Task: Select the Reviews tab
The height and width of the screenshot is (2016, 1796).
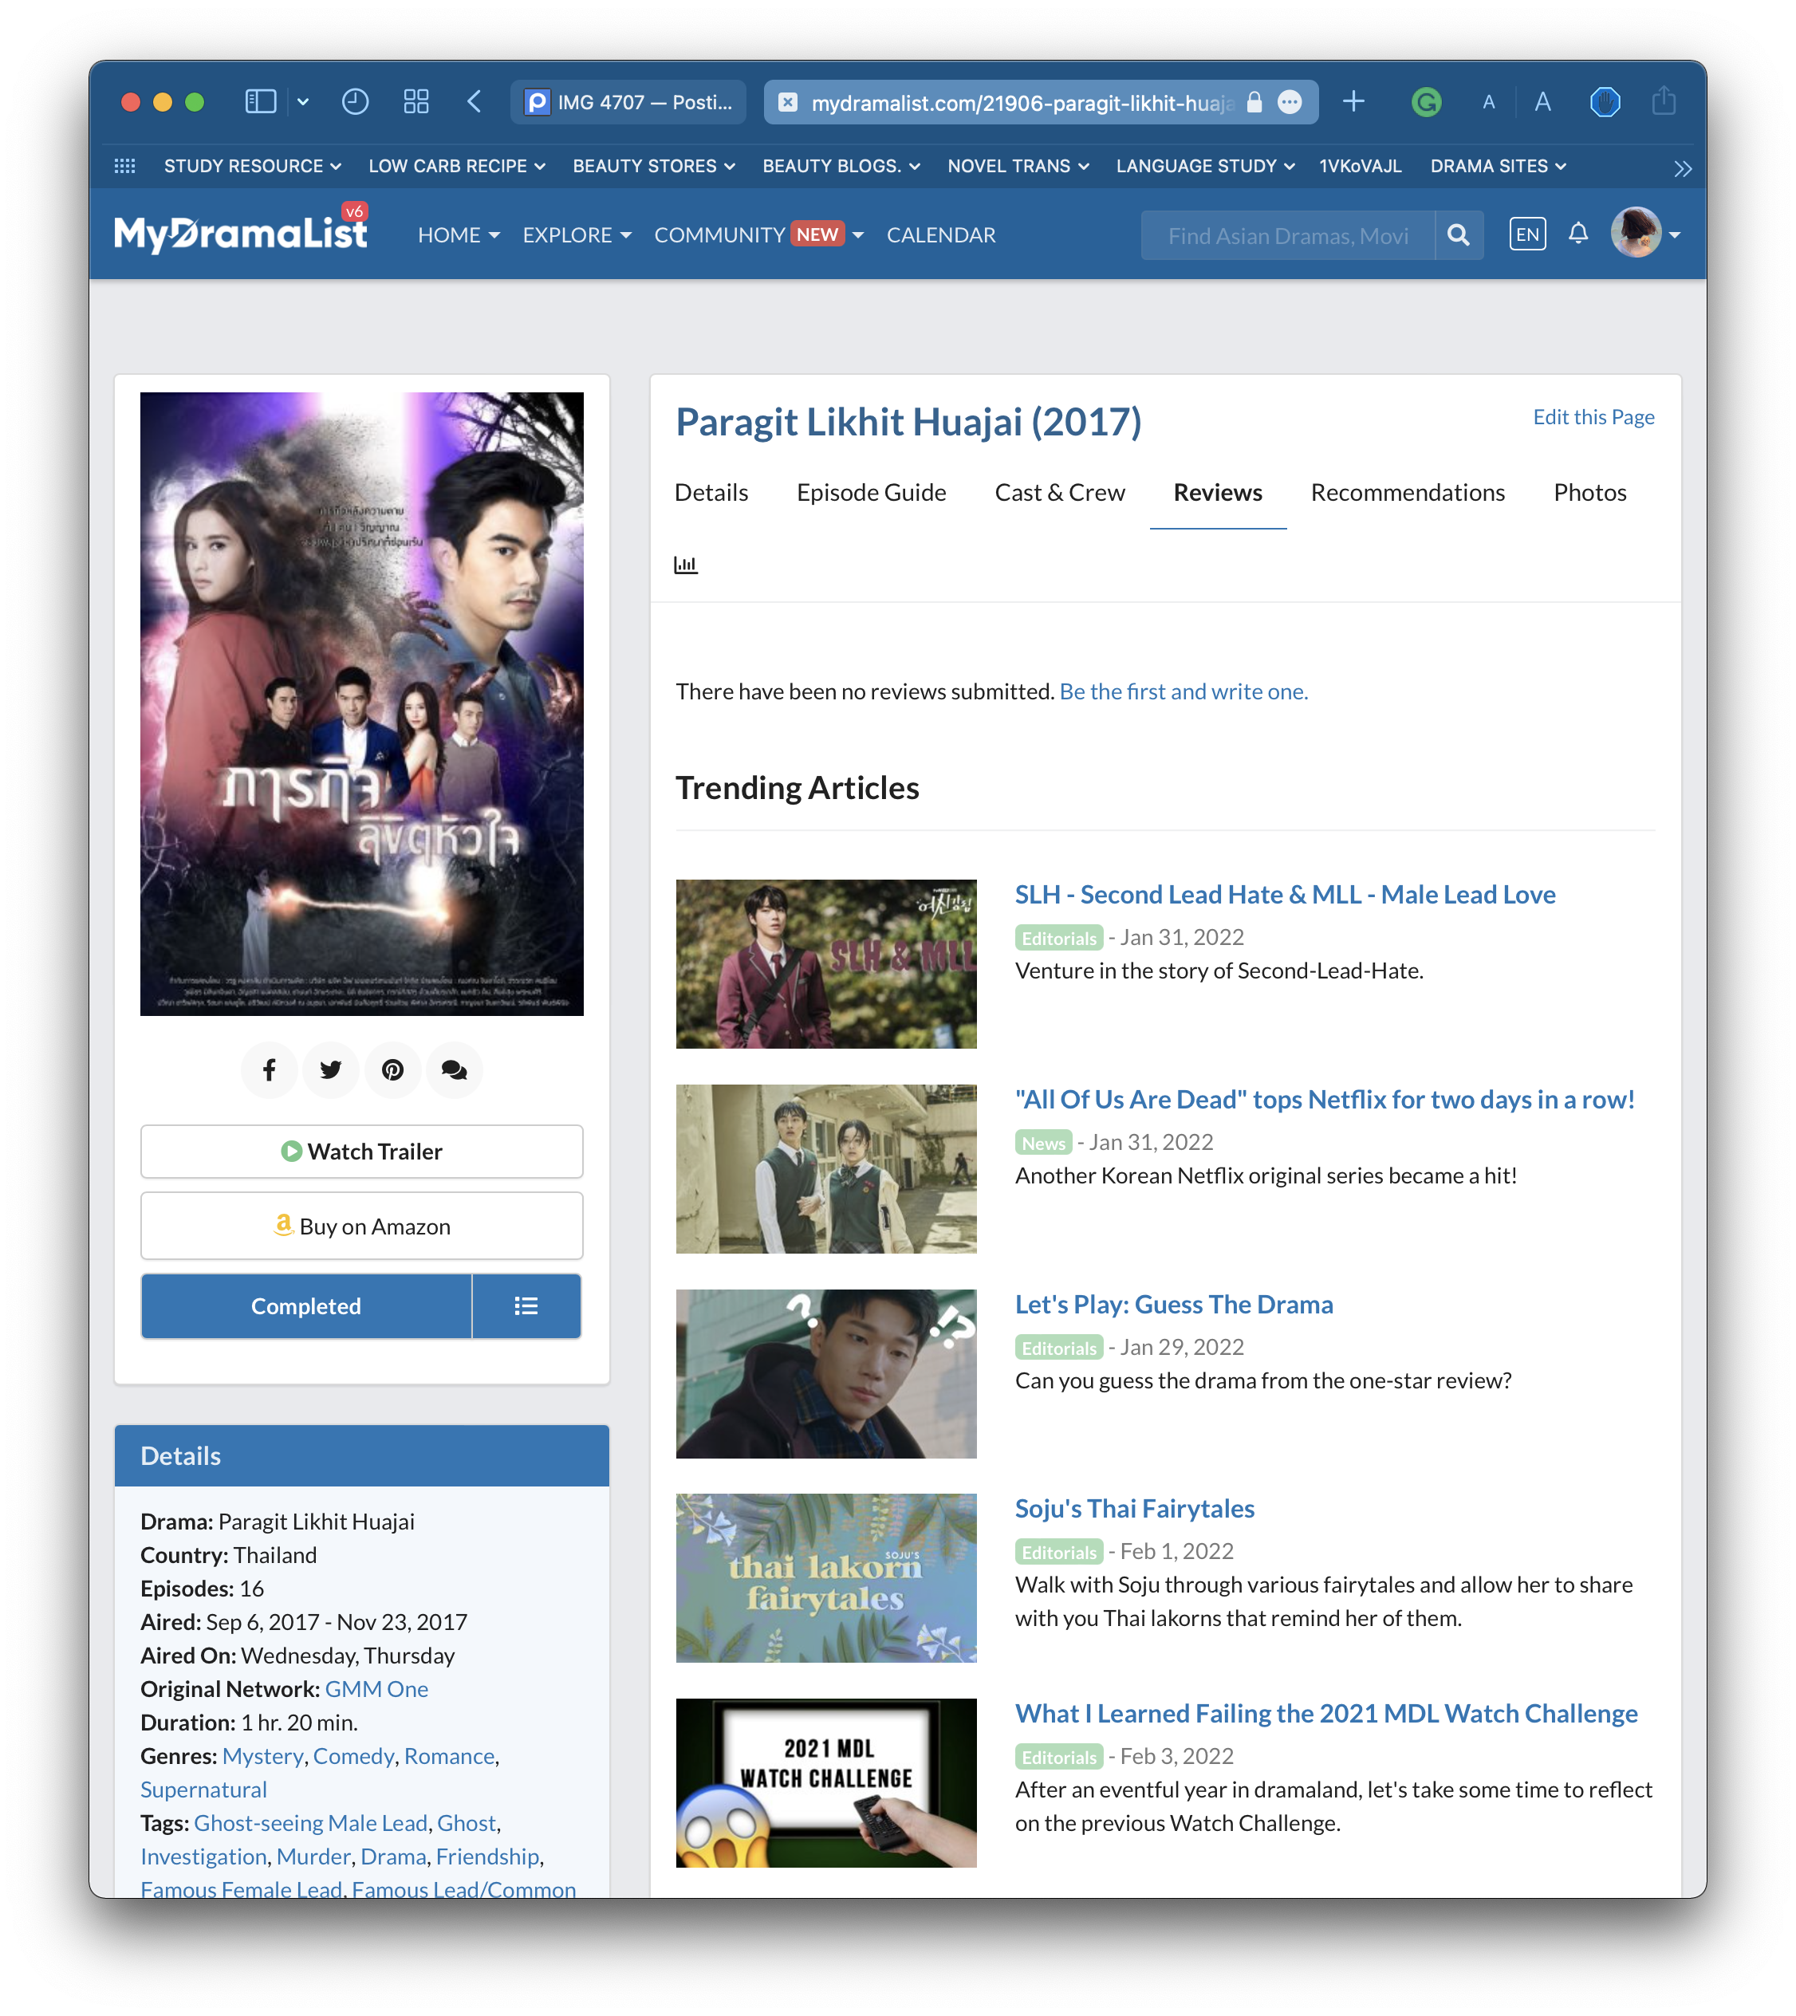Action: 1218,492
